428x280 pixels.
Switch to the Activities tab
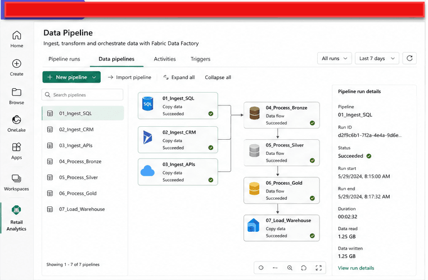[x=165, y=59]
